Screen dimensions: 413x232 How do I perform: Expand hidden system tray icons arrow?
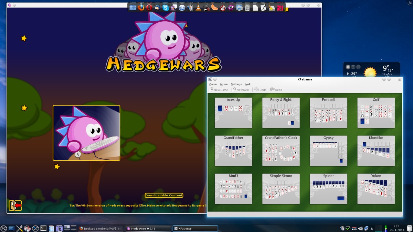372,229
